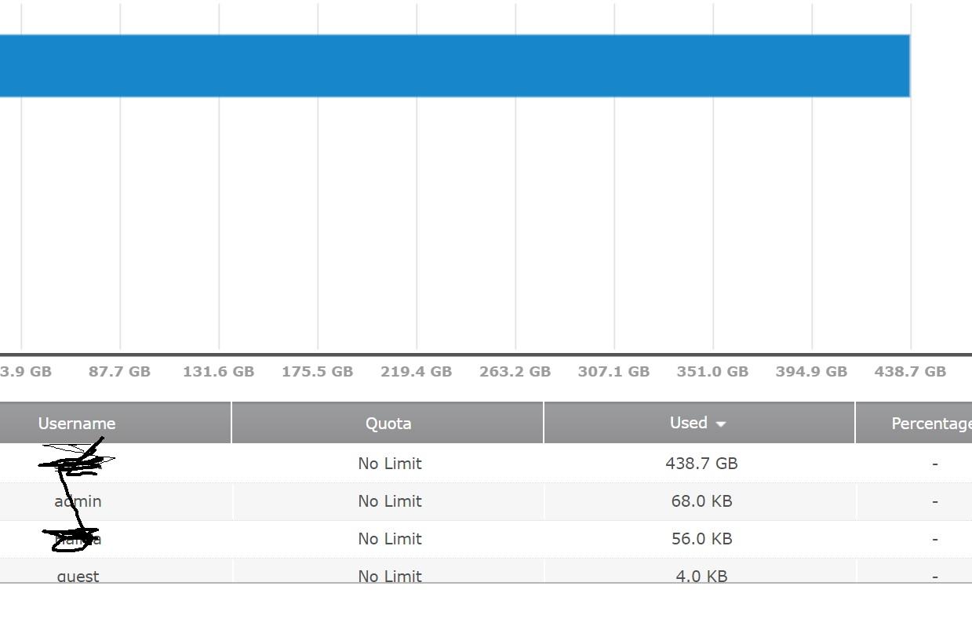Click the sort arrow beside Used

[721, 424]
